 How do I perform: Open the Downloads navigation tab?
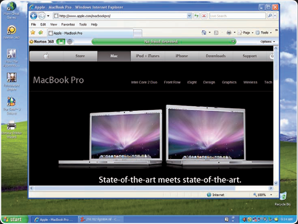click(215, 56)
